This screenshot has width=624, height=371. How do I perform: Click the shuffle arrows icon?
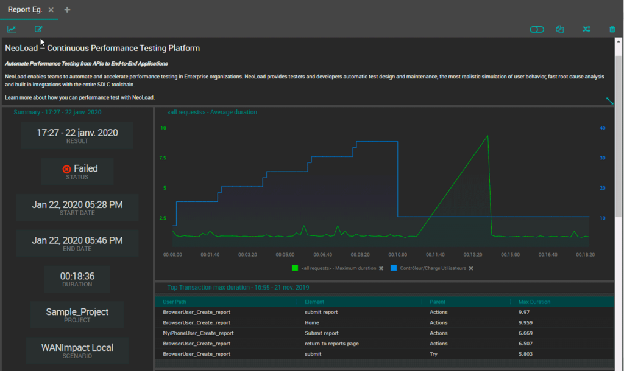tap(586, 29)
